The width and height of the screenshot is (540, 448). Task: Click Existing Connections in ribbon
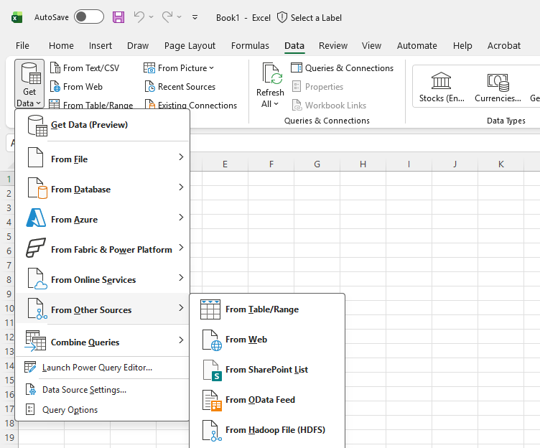191,104
